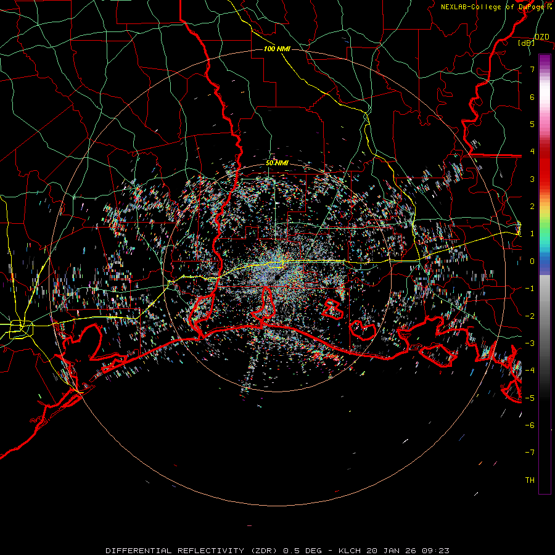Click the 50 NMI range ring label
This screenshot has width=555, height=555.
[x=277, y=163]
